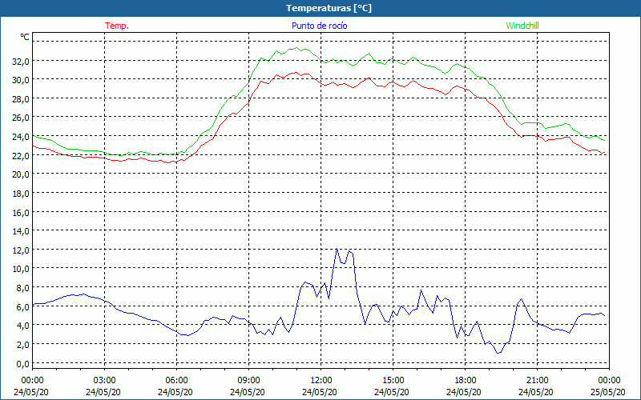Click the 32,0 y-axis value
The height and width of the screenshot is (400, 641).
[x=21, y=62]
